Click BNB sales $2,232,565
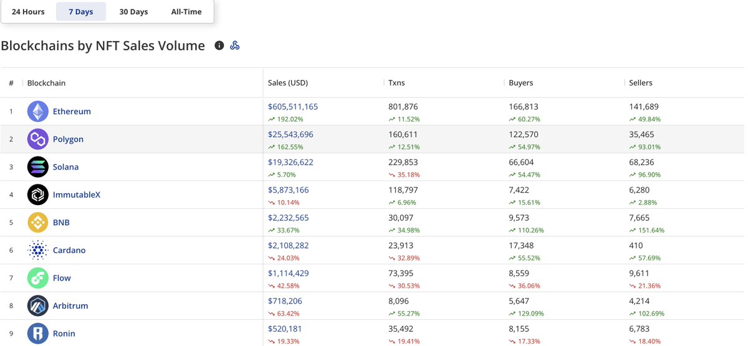This screenshot has height=346, width=748. tap(288, 218)
